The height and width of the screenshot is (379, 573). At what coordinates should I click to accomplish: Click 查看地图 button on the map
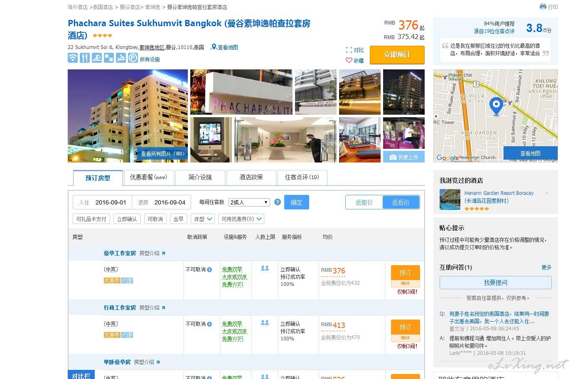point(531,153)
